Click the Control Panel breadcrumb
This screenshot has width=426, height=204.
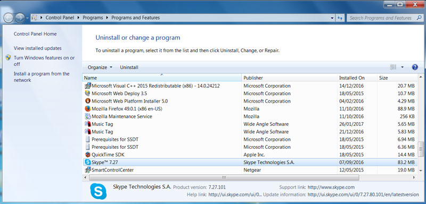point(60,18)
